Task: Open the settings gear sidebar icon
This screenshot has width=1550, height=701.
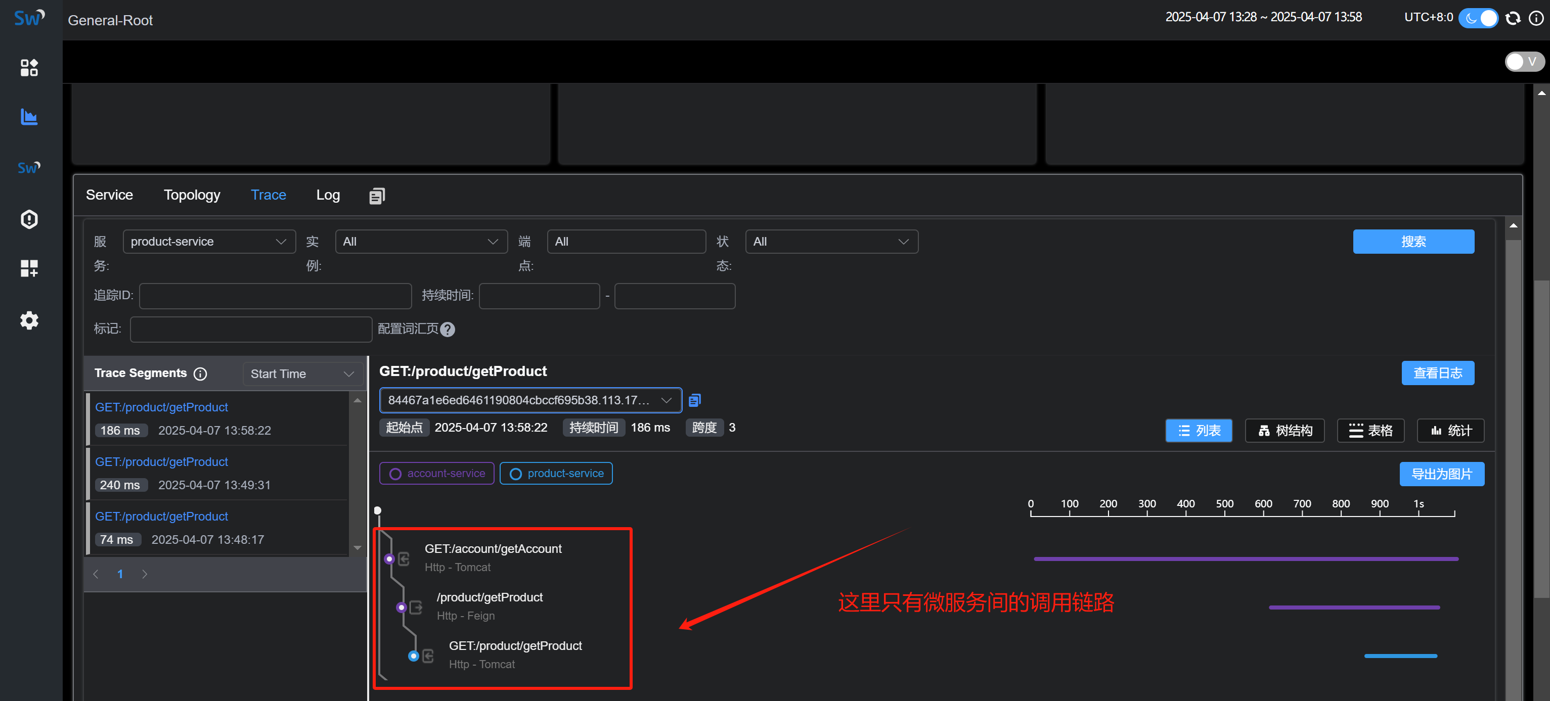Action: point(29,320)
